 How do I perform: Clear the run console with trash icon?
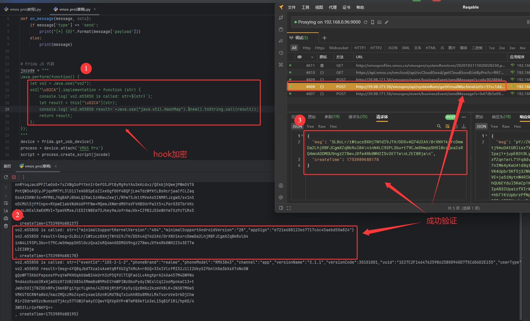(x=6, y=226)
